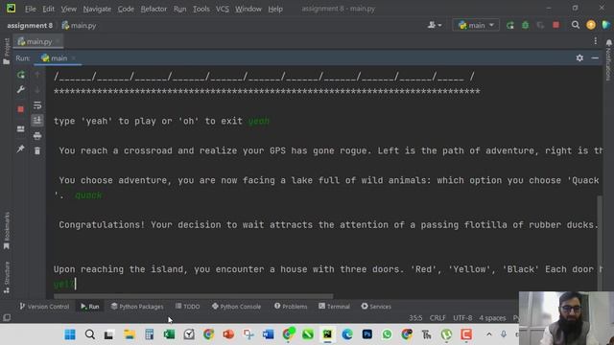Open the Structure tool window stripe
614x345 pixels.
(7, 277)
